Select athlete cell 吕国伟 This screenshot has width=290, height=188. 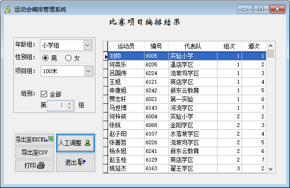[126, 73]
